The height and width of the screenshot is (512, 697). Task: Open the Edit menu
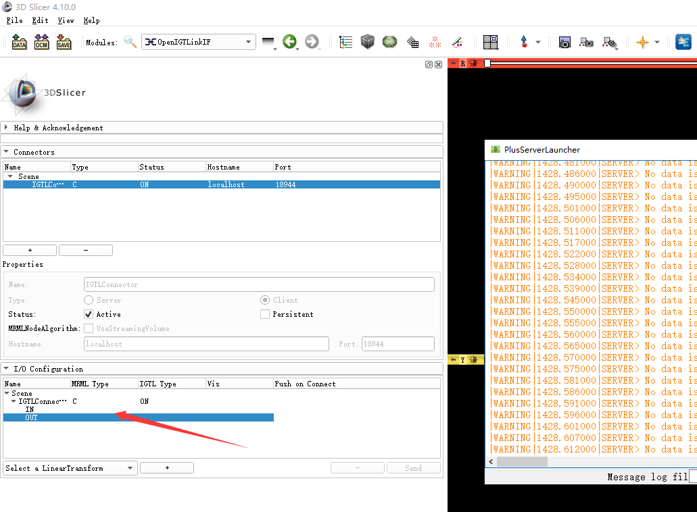click(39, 20)
